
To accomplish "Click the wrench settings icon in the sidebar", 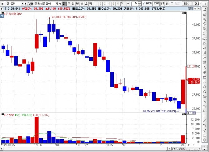I will [x=205, y=19].
